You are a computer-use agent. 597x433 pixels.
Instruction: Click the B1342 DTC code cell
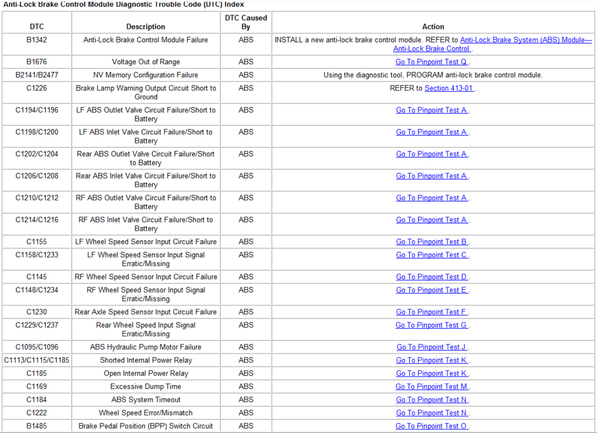(36, 40)
